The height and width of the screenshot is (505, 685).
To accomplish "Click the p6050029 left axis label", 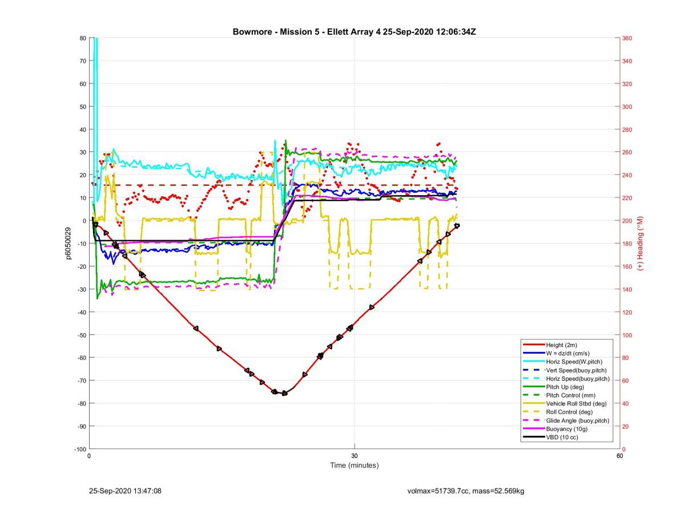I will pos(68,243).
